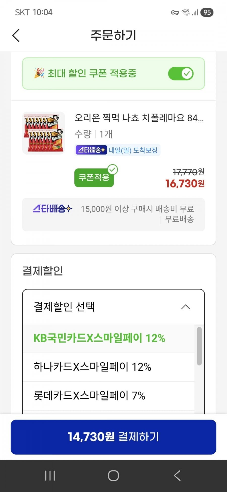Tap the 내일(일) 도착보장 delivery label

(133, 150)
